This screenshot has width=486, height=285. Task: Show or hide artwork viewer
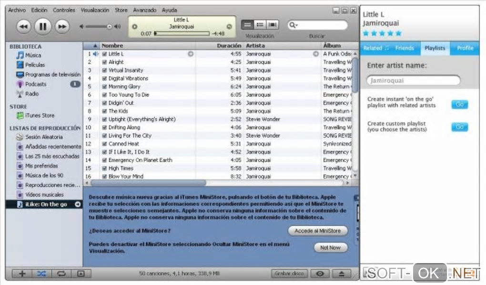tap(81, 274)
